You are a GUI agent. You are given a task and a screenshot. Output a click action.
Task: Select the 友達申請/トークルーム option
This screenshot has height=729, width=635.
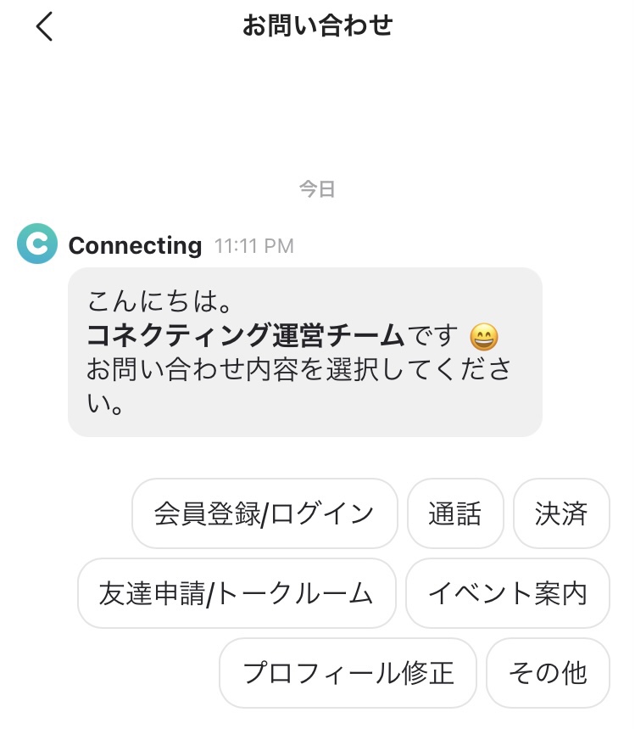click(x=237, y=593)
